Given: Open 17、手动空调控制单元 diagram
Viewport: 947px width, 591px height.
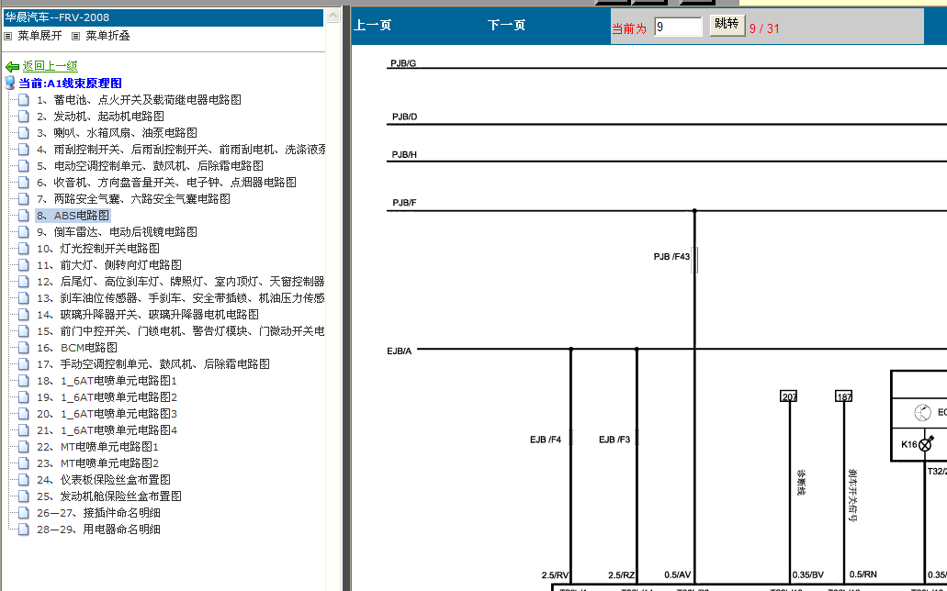Looking at the screenshot, I should click(x=152, y=364).
